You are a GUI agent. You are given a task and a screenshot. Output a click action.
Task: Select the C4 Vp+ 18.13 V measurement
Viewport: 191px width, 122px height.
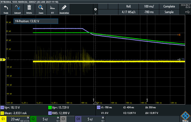coord(10,107)
